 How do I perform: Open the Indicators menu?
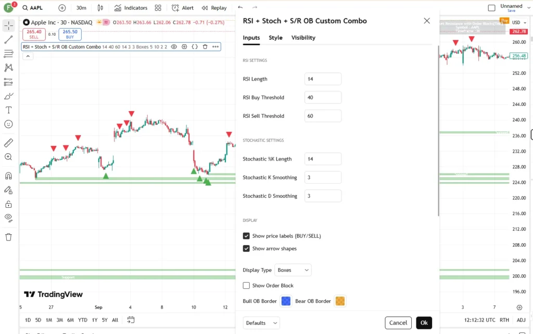(131, 8)
